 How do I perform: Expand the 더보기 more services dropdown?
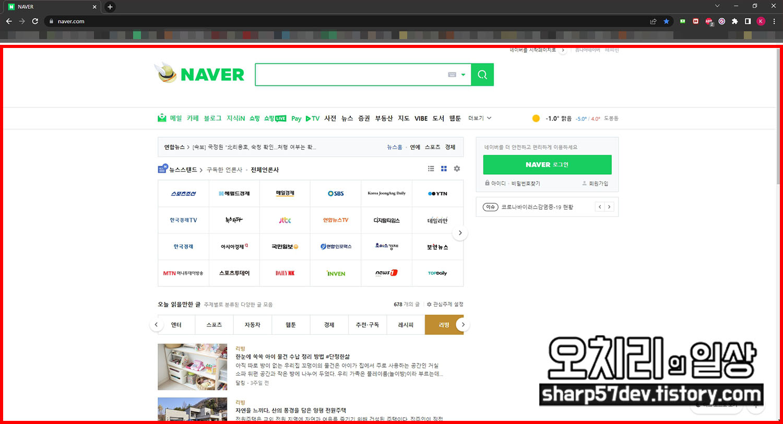tap(480, 118)
